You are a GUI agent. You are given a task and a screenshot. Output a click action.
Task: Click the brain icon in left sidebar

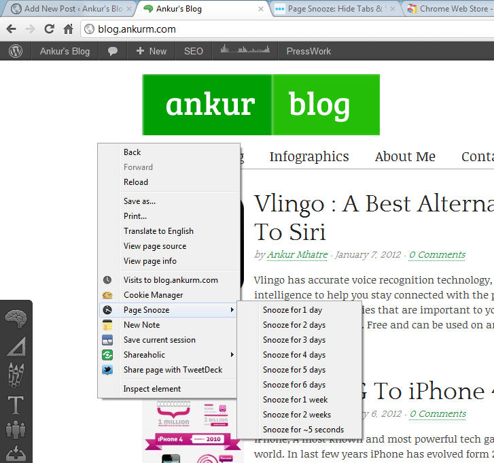click(x=16, y=319)
